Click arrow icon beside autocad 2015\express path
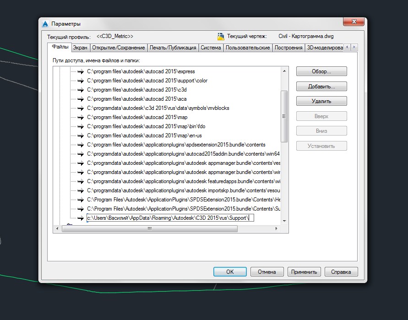This screenshot has width=408, height=320. [x=81, y=71]
